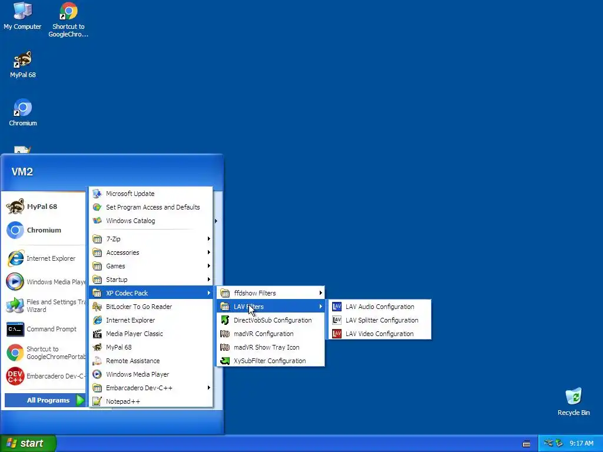Open Microsoft Update
603x452 pixels.
pyautogui.click(x=151, y=194)
